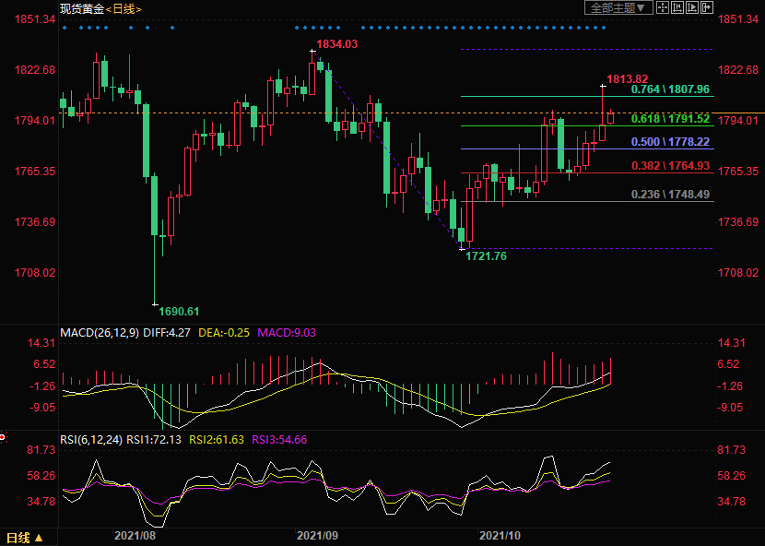The height and width of the screenshot is (546, 765).
Task: Click the red flashing alert icon at left edge
Action: click(x=3, y=436)
